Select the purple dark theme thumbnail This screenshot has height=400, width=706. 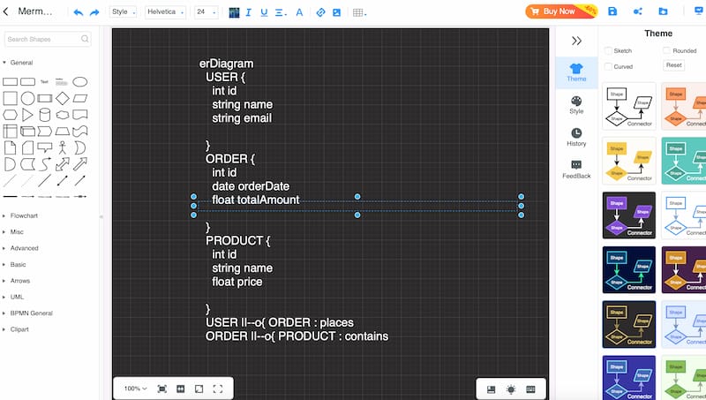click(628, 215)
